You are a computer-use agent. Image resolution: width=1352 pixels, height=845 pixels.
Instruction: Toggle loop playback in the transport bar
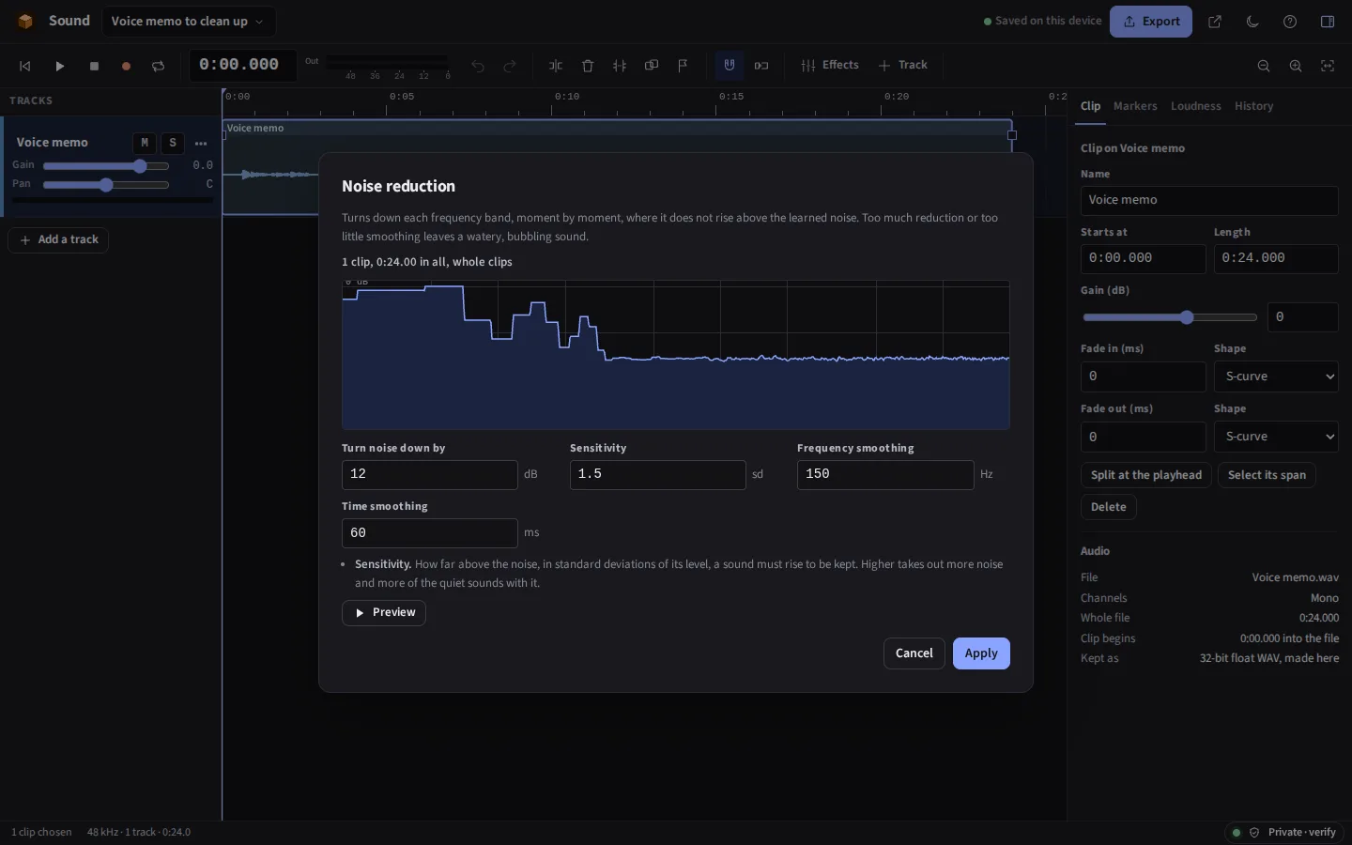point(158,66)
